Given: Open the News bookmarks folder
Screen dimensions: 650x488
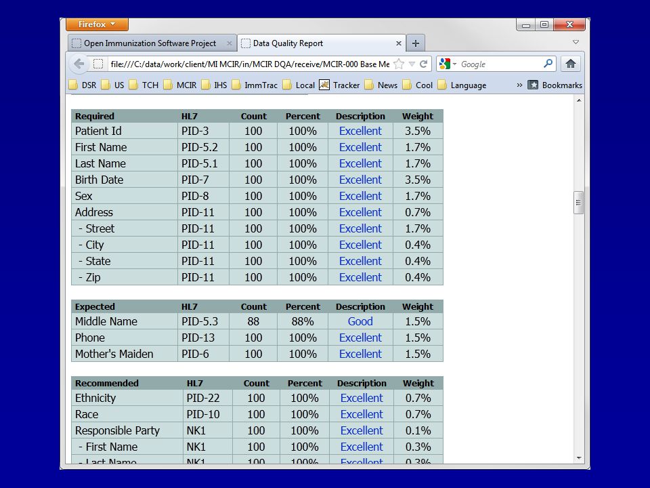Looking at the screenshot, I should (381, 85).
